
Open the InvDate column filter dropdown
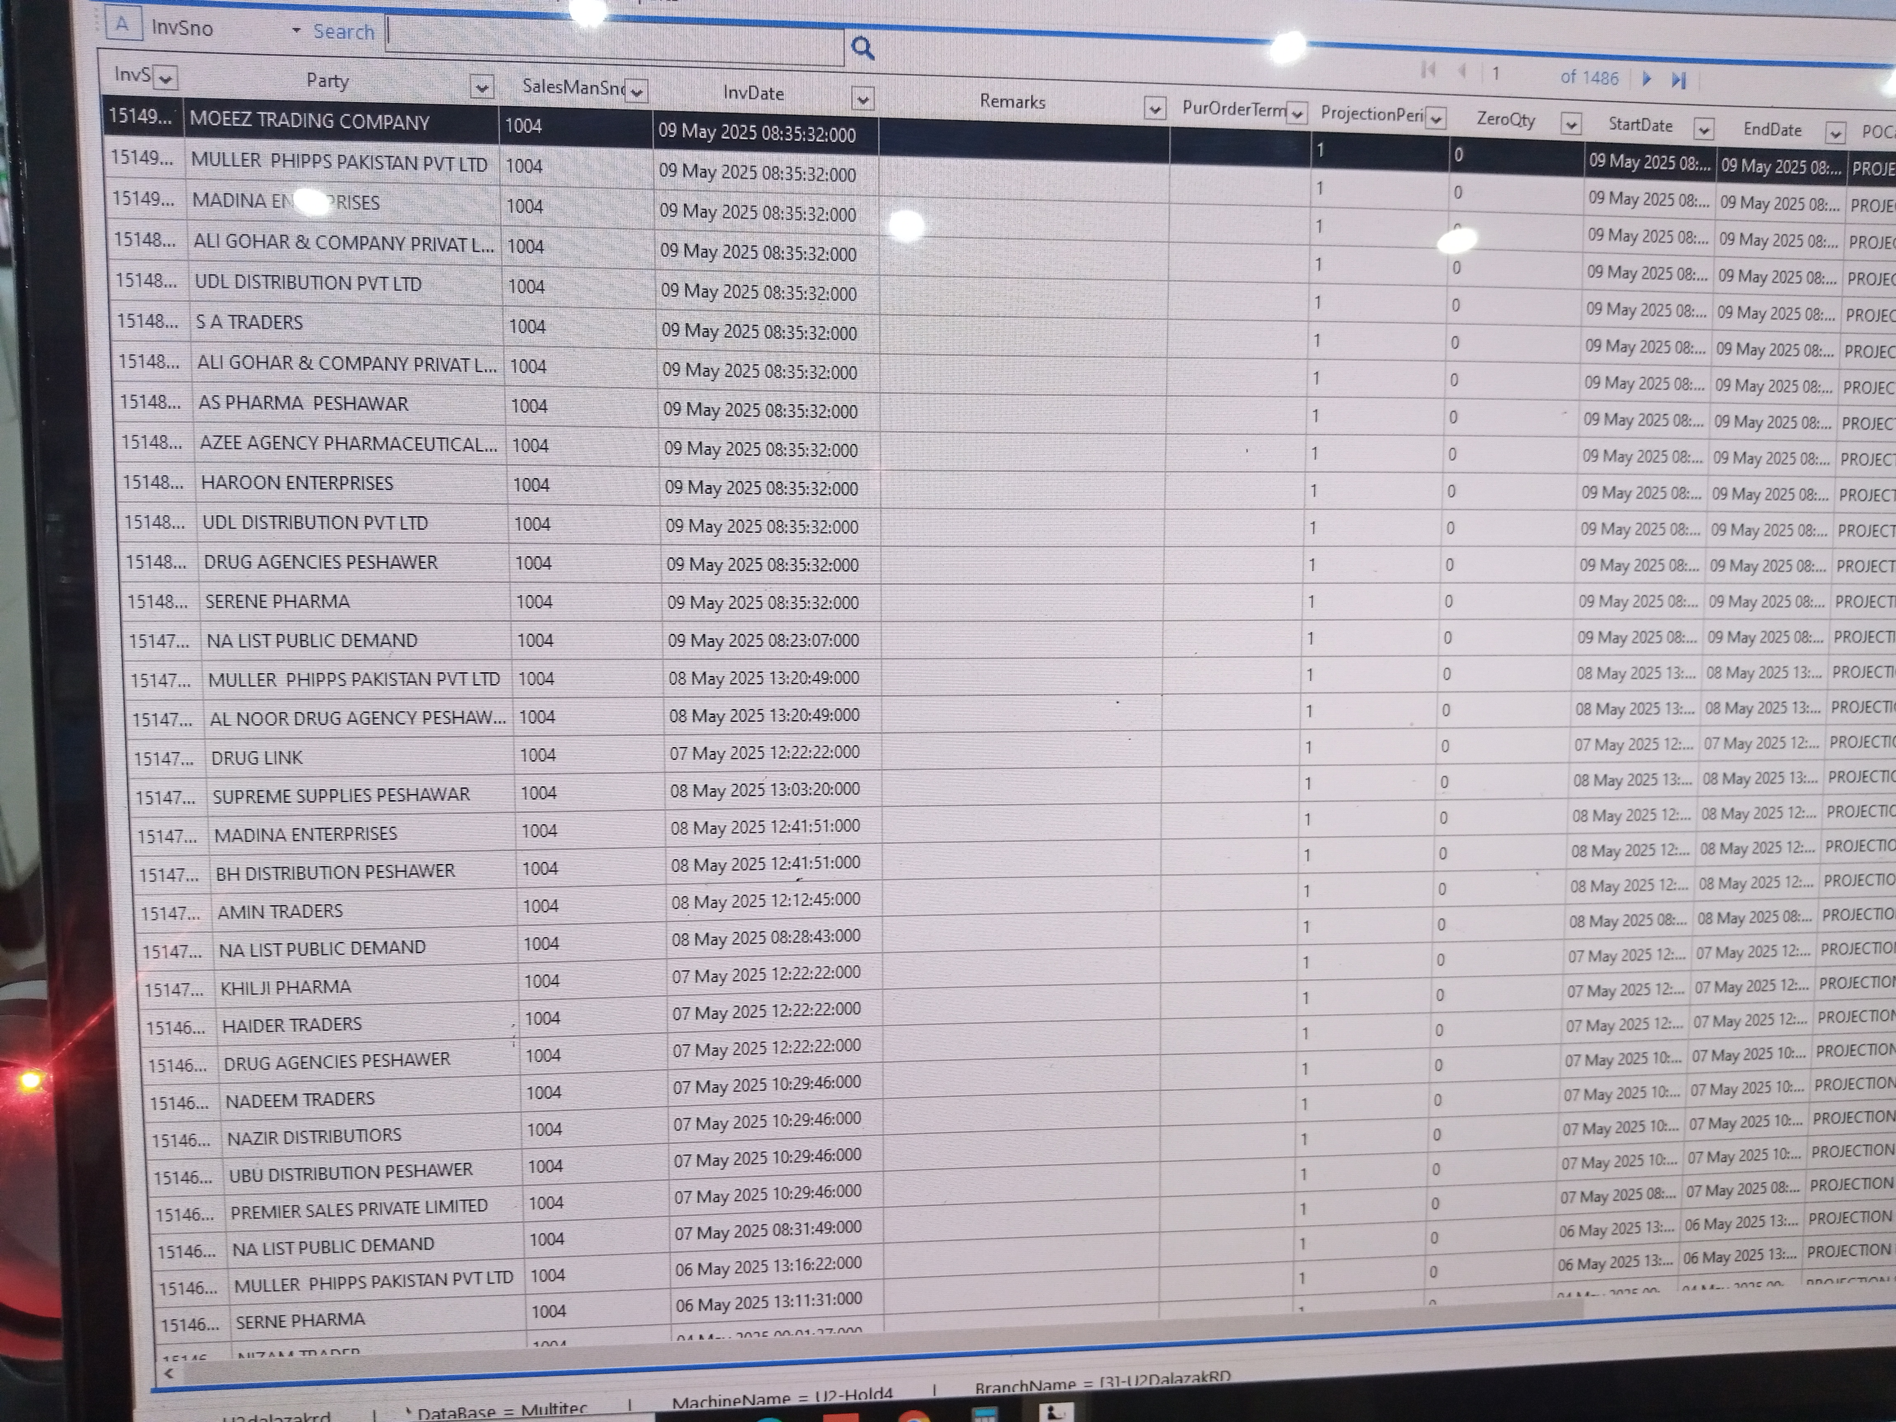[x=862, y=100]
